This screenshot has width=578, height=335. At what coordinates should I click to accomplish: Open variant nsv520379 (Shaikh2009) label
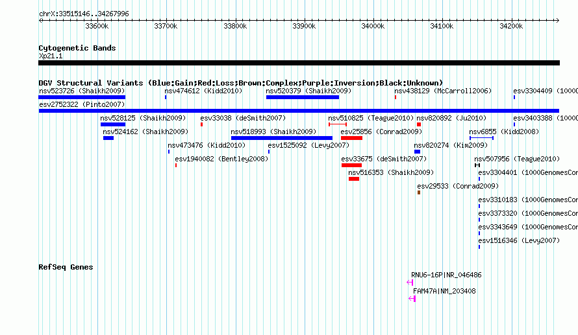pos(308,91)
